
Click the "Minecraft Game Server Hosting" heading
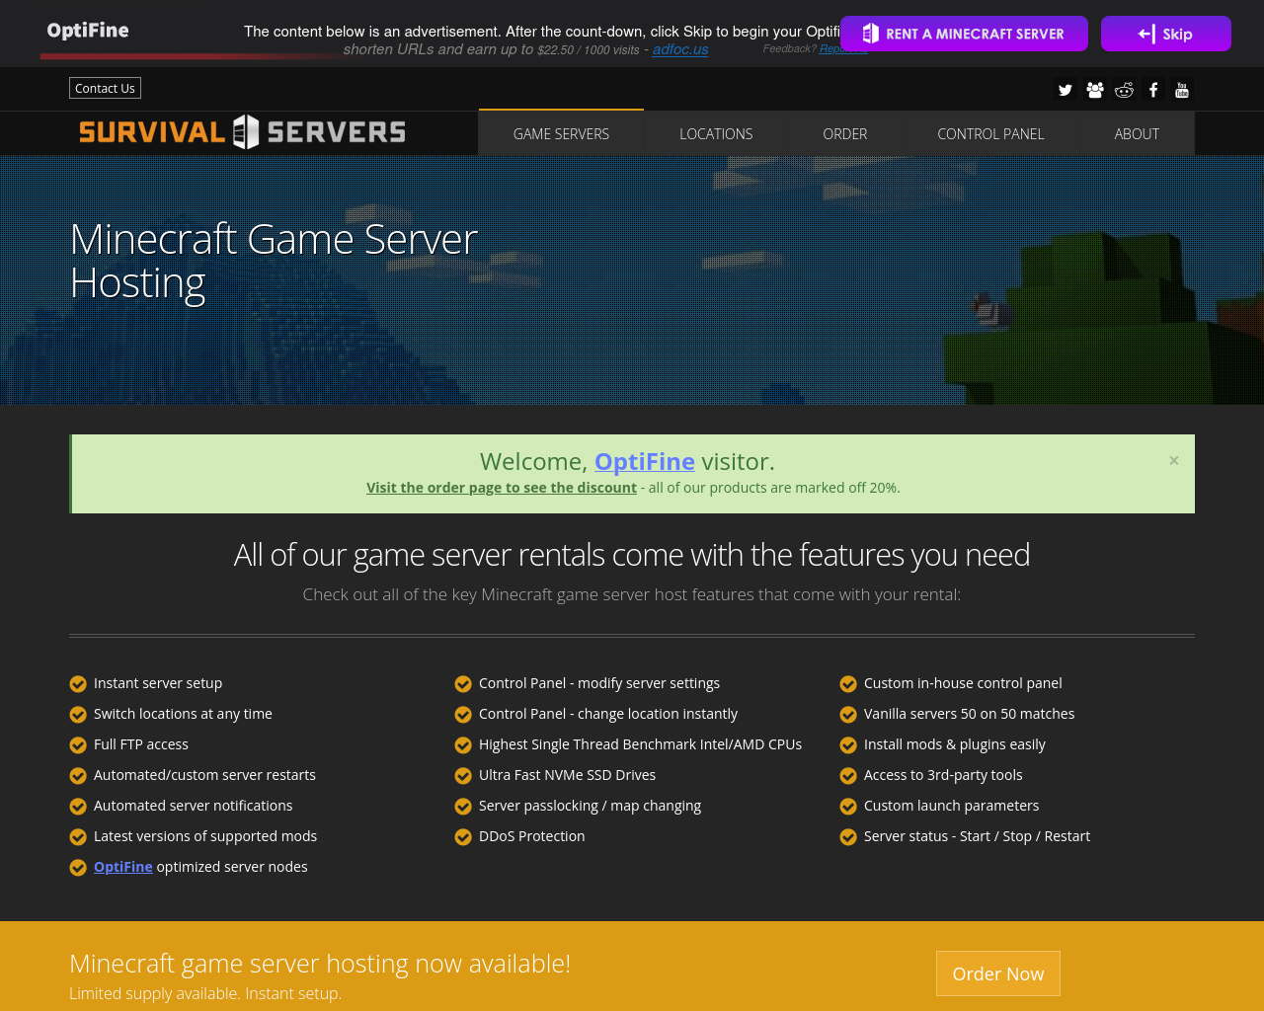274,261
